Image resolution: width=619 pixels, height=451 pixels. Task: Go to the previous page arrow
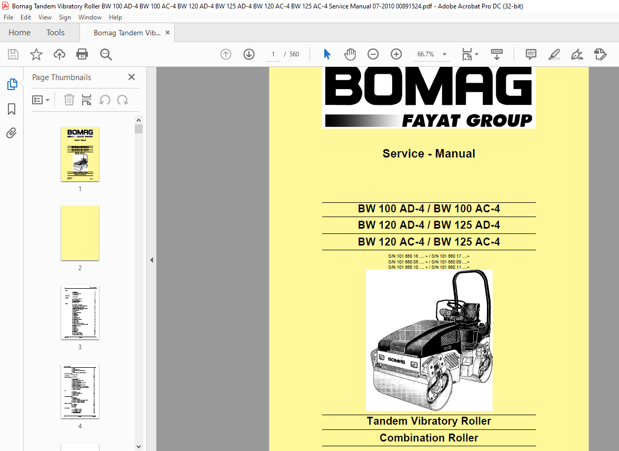(x=226, y=54)
